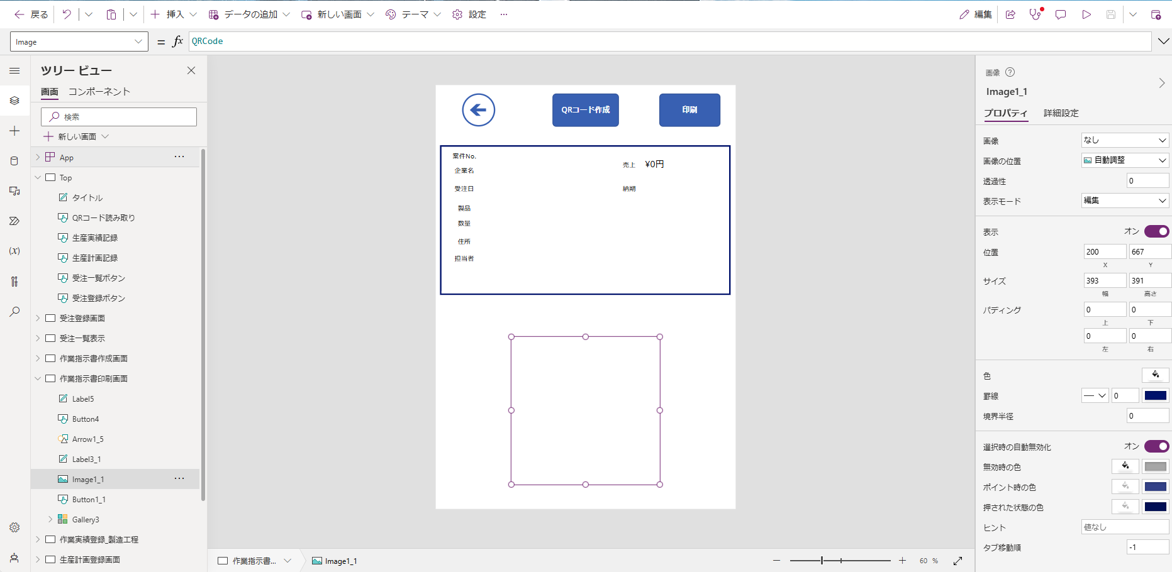Click the 印刷 button on canvas
This screenshot has width=1172, height=572.
(x=689, y=110)
